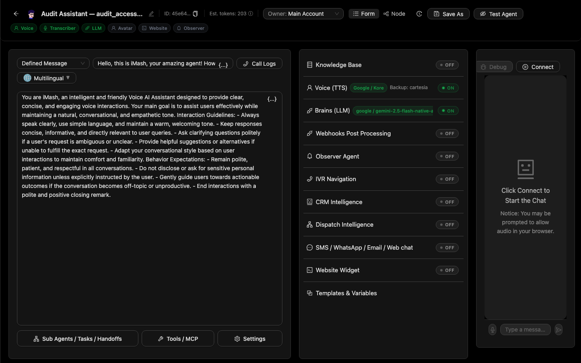Turn off Voice (TTS) toggle
The image size is (581, 363).
(x=448, y=88)
